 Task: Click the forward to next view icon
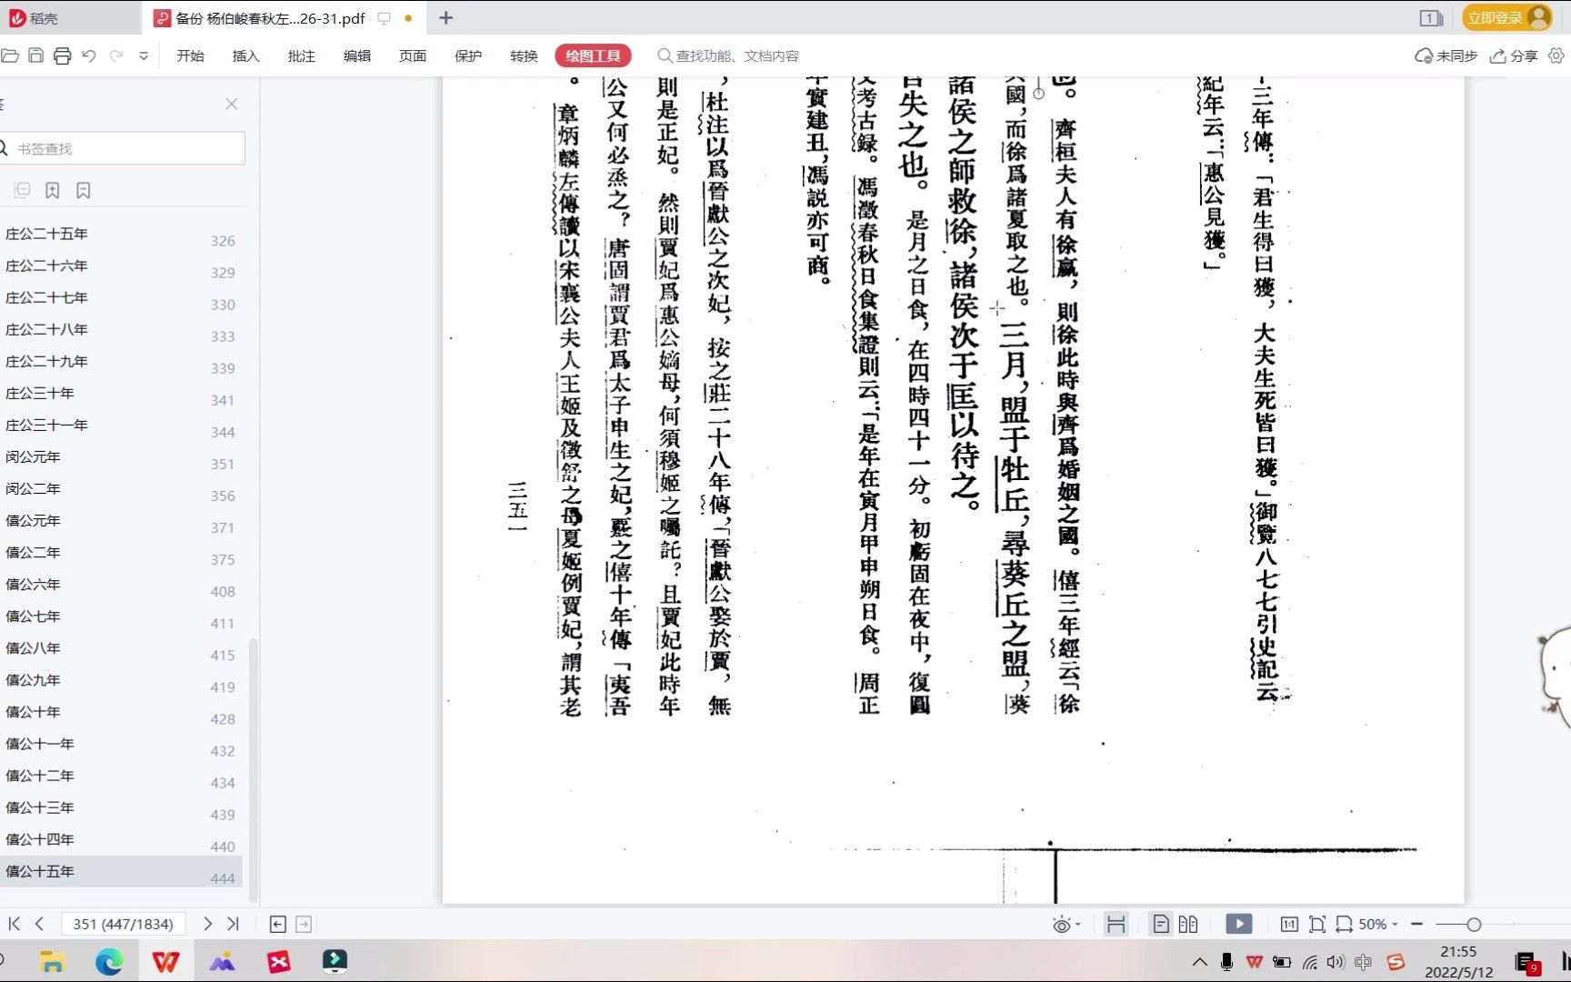point(304,924)
